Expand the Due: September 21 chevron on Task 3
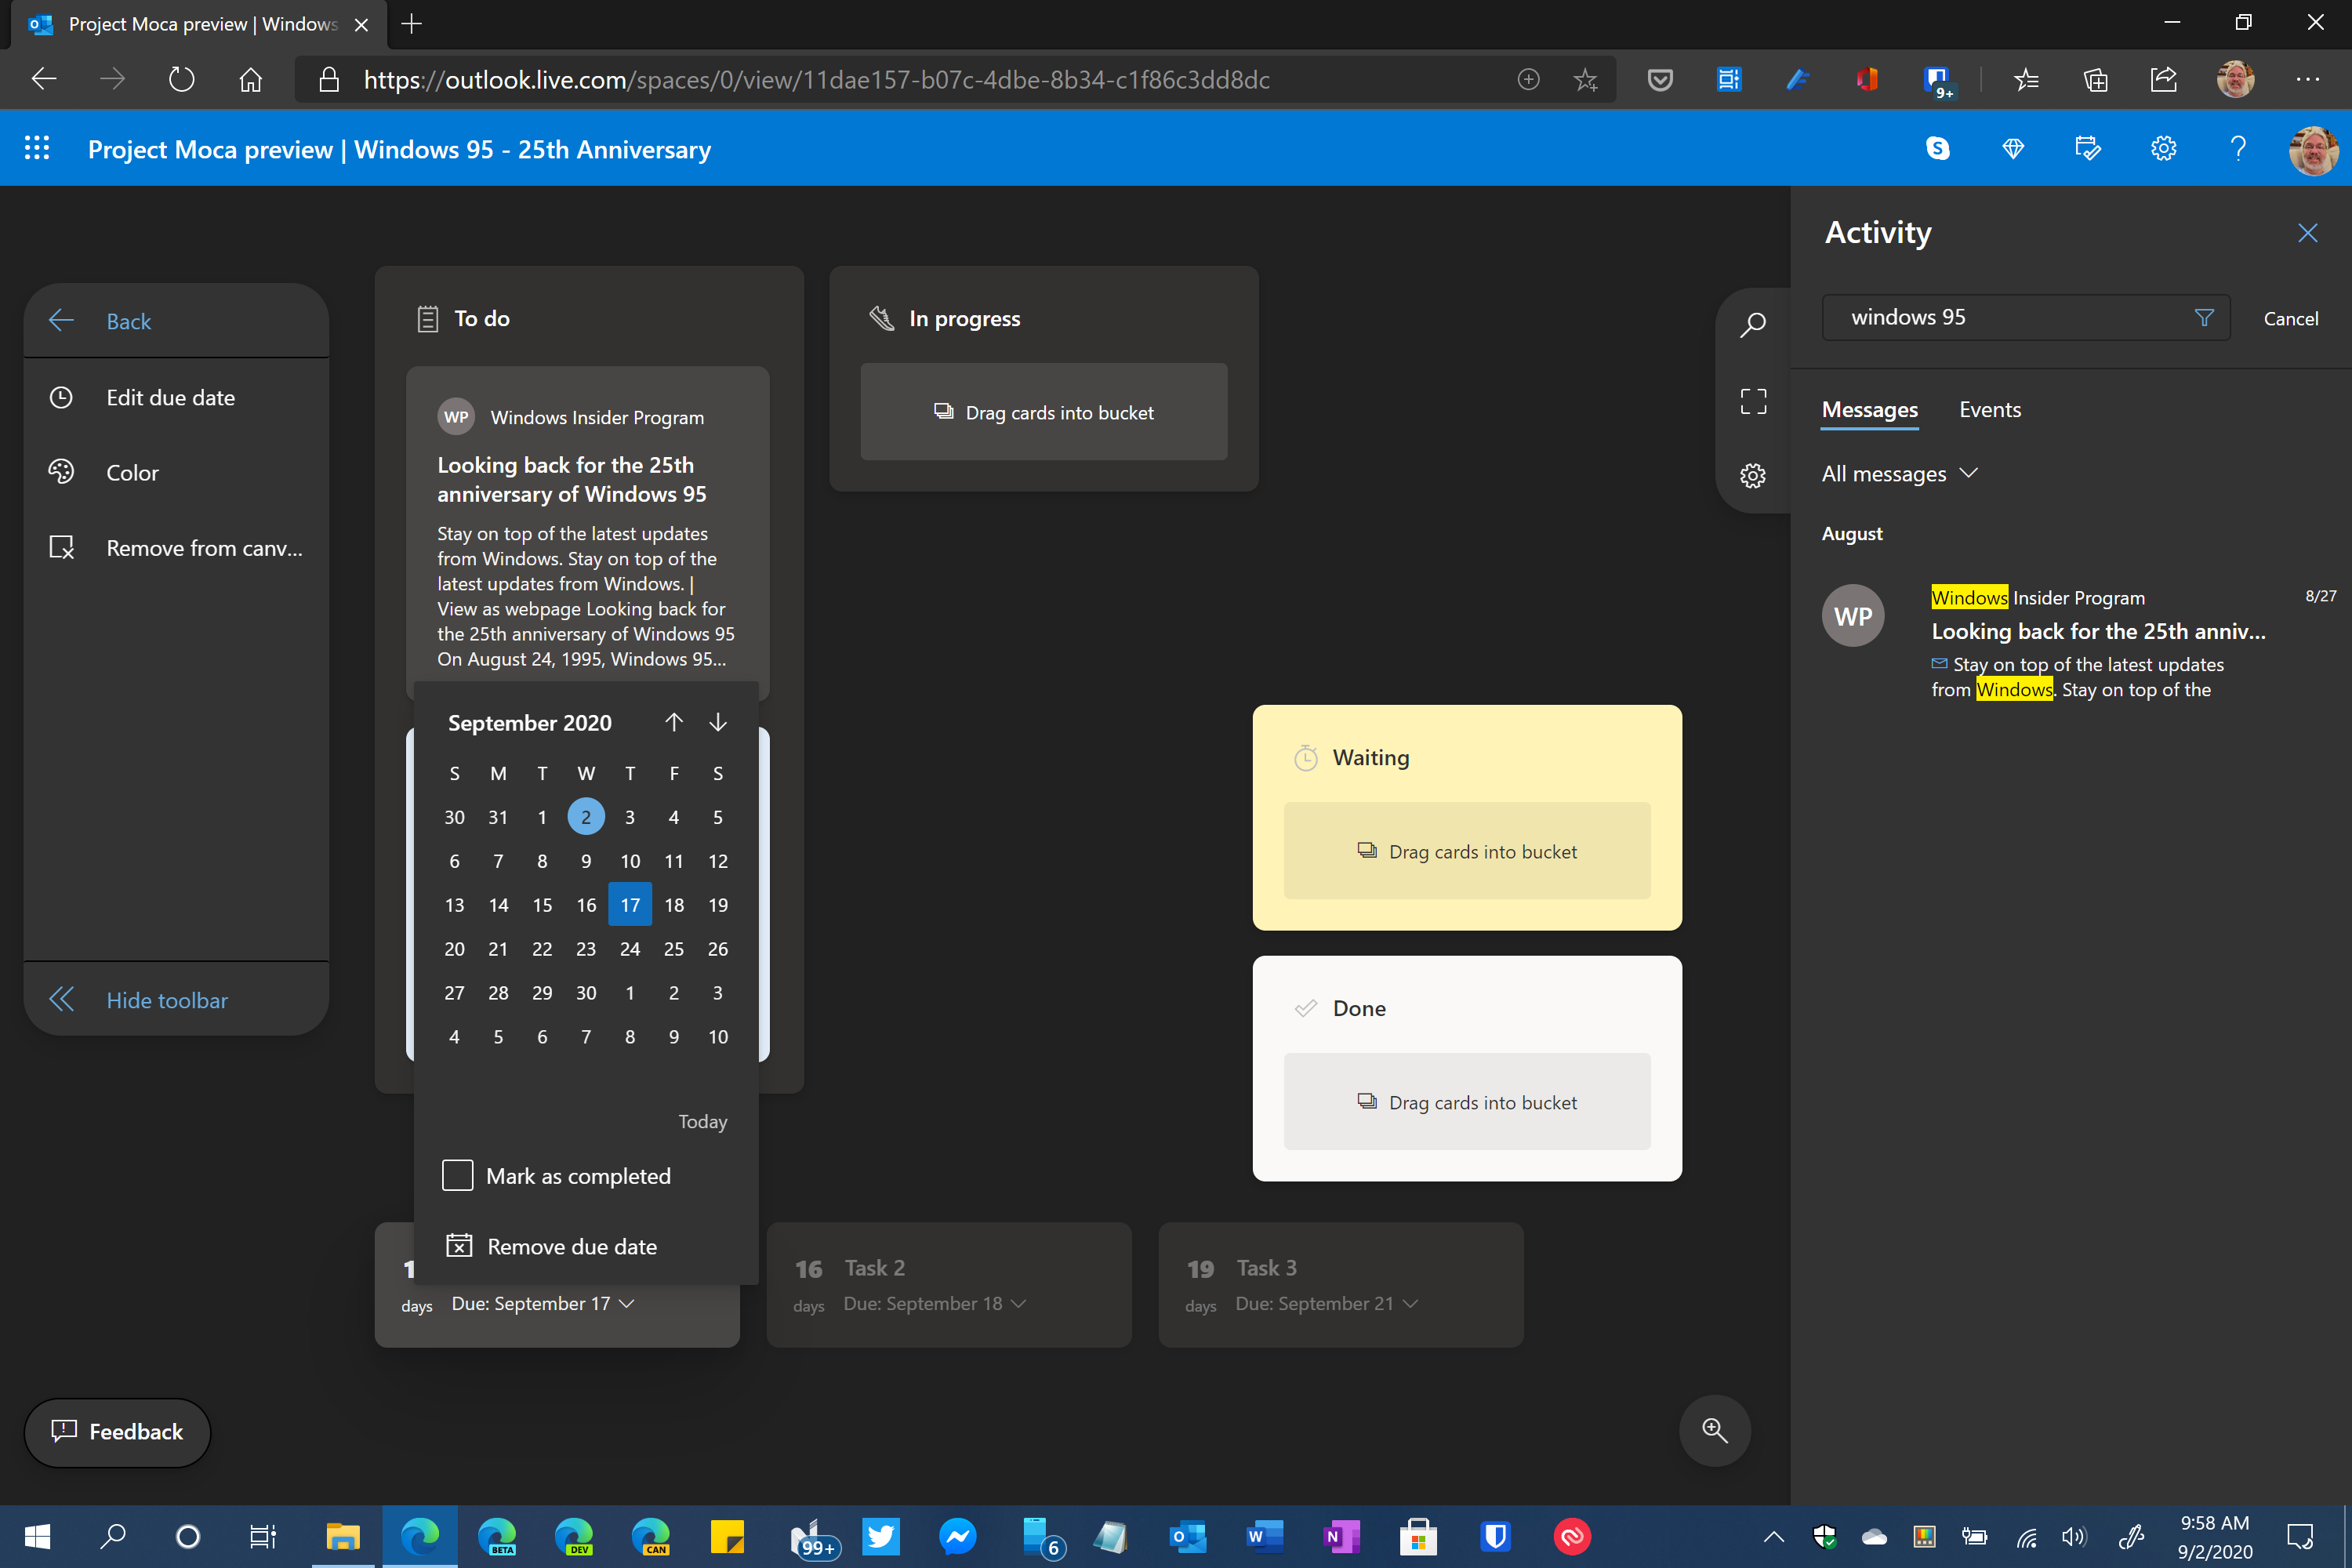The width and height of the screenshot is (2352, 1568). (1411, 1303)
